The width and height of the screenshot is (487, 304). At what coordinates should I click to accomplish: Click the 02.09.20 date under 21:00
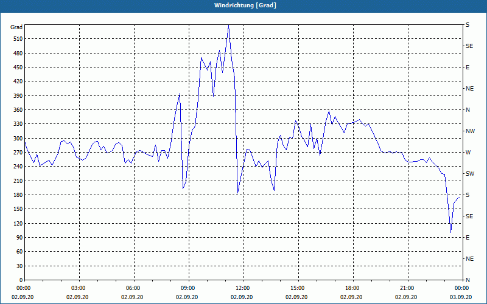[406, 297]
